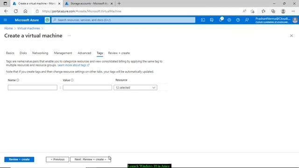Switch to the Review + create tab
This screenshot has width=299, height=168.
pos(119,53)
